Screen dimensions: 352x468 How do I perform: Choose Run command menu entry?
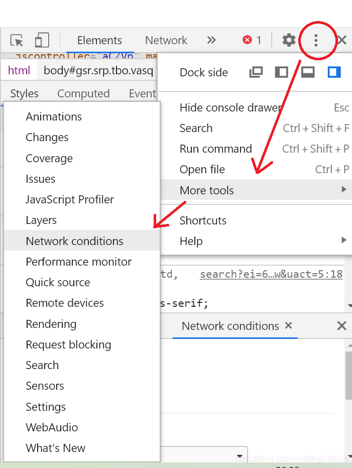[x=256, y=149]
